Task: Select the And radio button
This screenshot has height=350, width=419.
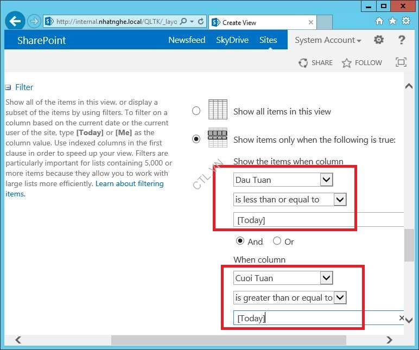Action: (240, 241)
